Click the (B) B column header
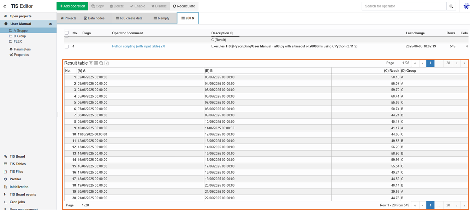The height and width of the screenshot is (211, 470). coord(268,71)
